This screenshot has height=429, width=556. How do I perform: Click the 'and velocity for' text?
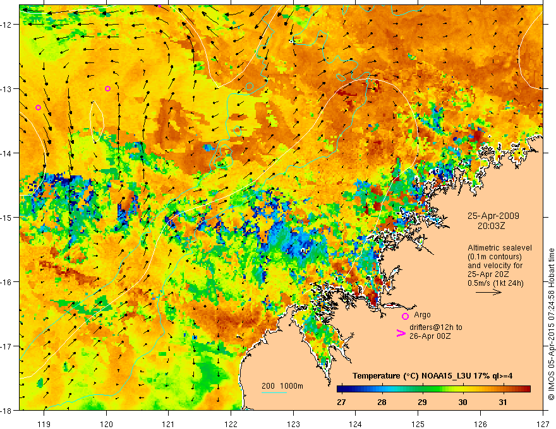495,266
